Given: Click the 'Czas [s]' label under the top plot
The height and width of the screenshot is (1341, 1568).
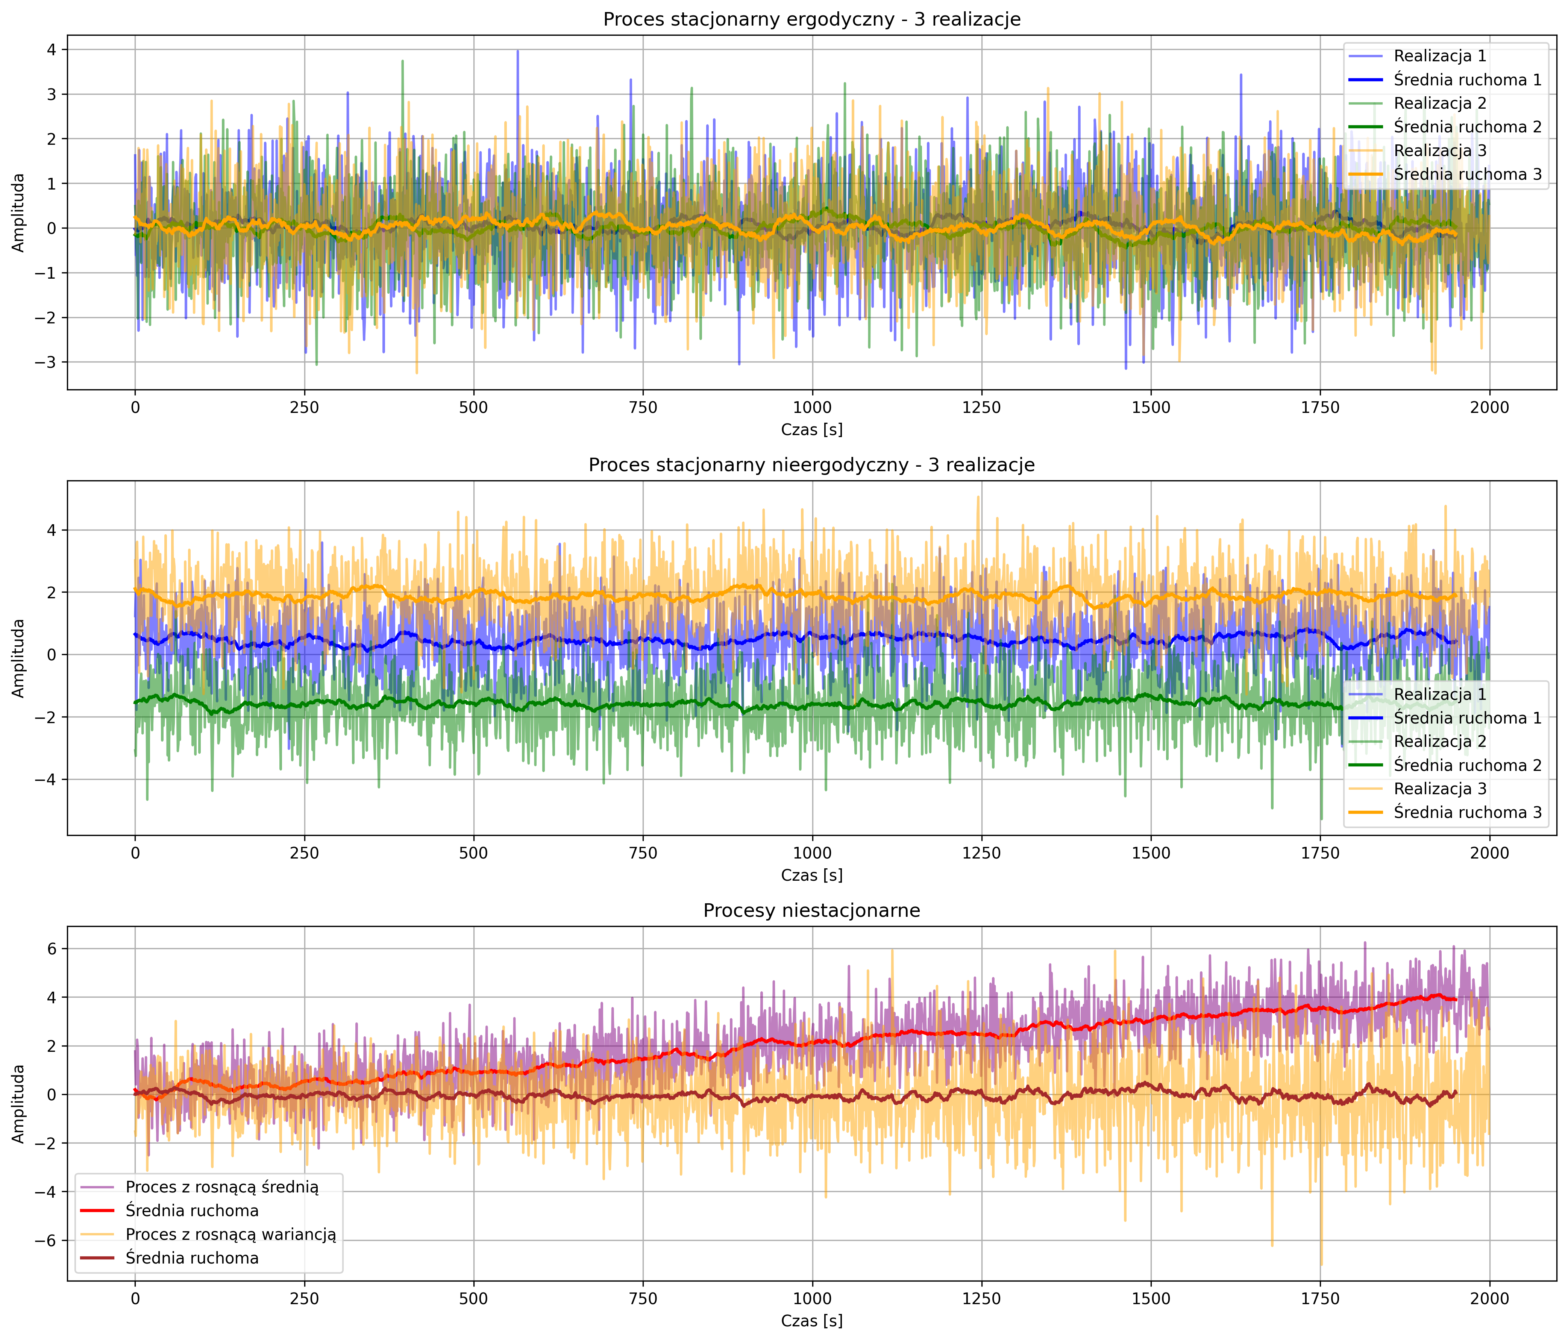Looking at the screenshot, I should pos(811,430).
